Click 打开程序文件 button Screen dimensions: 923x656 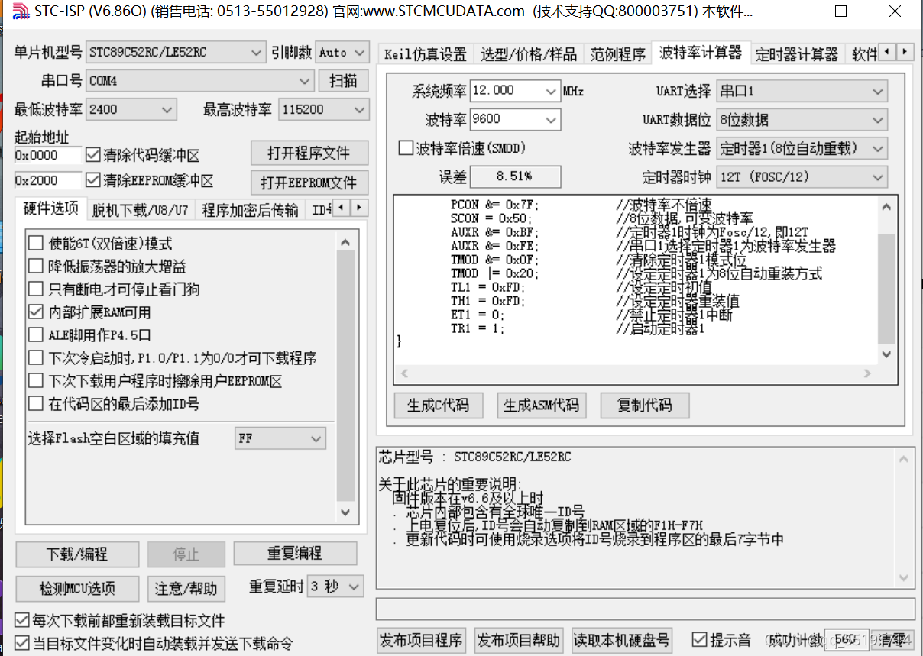click(309, 153)
